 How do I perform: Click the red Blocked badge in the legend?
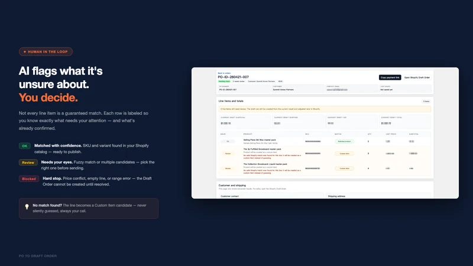29,179
